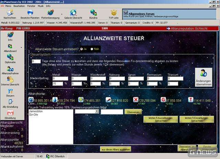Click Metall percent field showing 15

(x=58, y=84)
